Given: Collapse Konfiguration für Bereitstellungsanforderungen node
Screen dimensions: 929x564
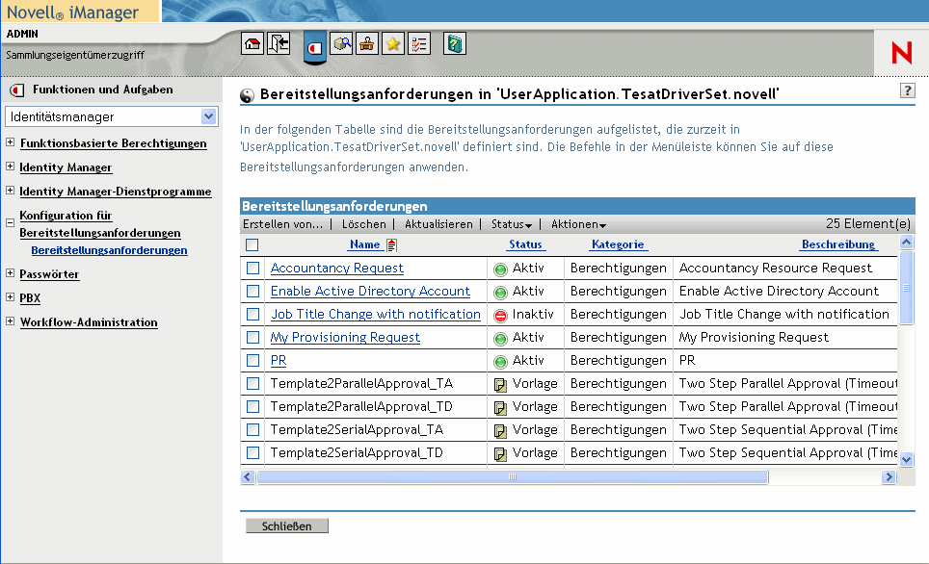Looking at the screenshot, I should point(10,221).
